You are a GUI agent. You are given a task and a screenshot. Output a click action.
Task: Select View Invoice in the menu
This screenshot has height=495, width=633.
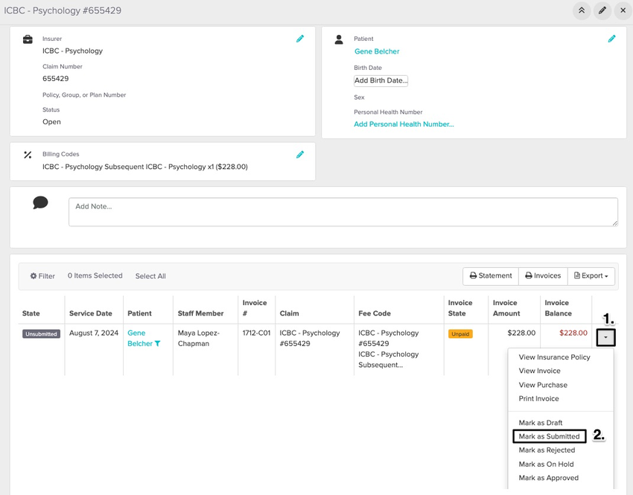pos(539,371)
